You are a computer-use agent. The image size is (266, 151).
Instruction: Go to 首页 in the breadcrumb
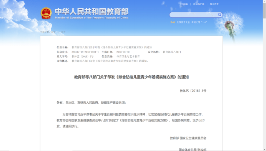(53, 32)
